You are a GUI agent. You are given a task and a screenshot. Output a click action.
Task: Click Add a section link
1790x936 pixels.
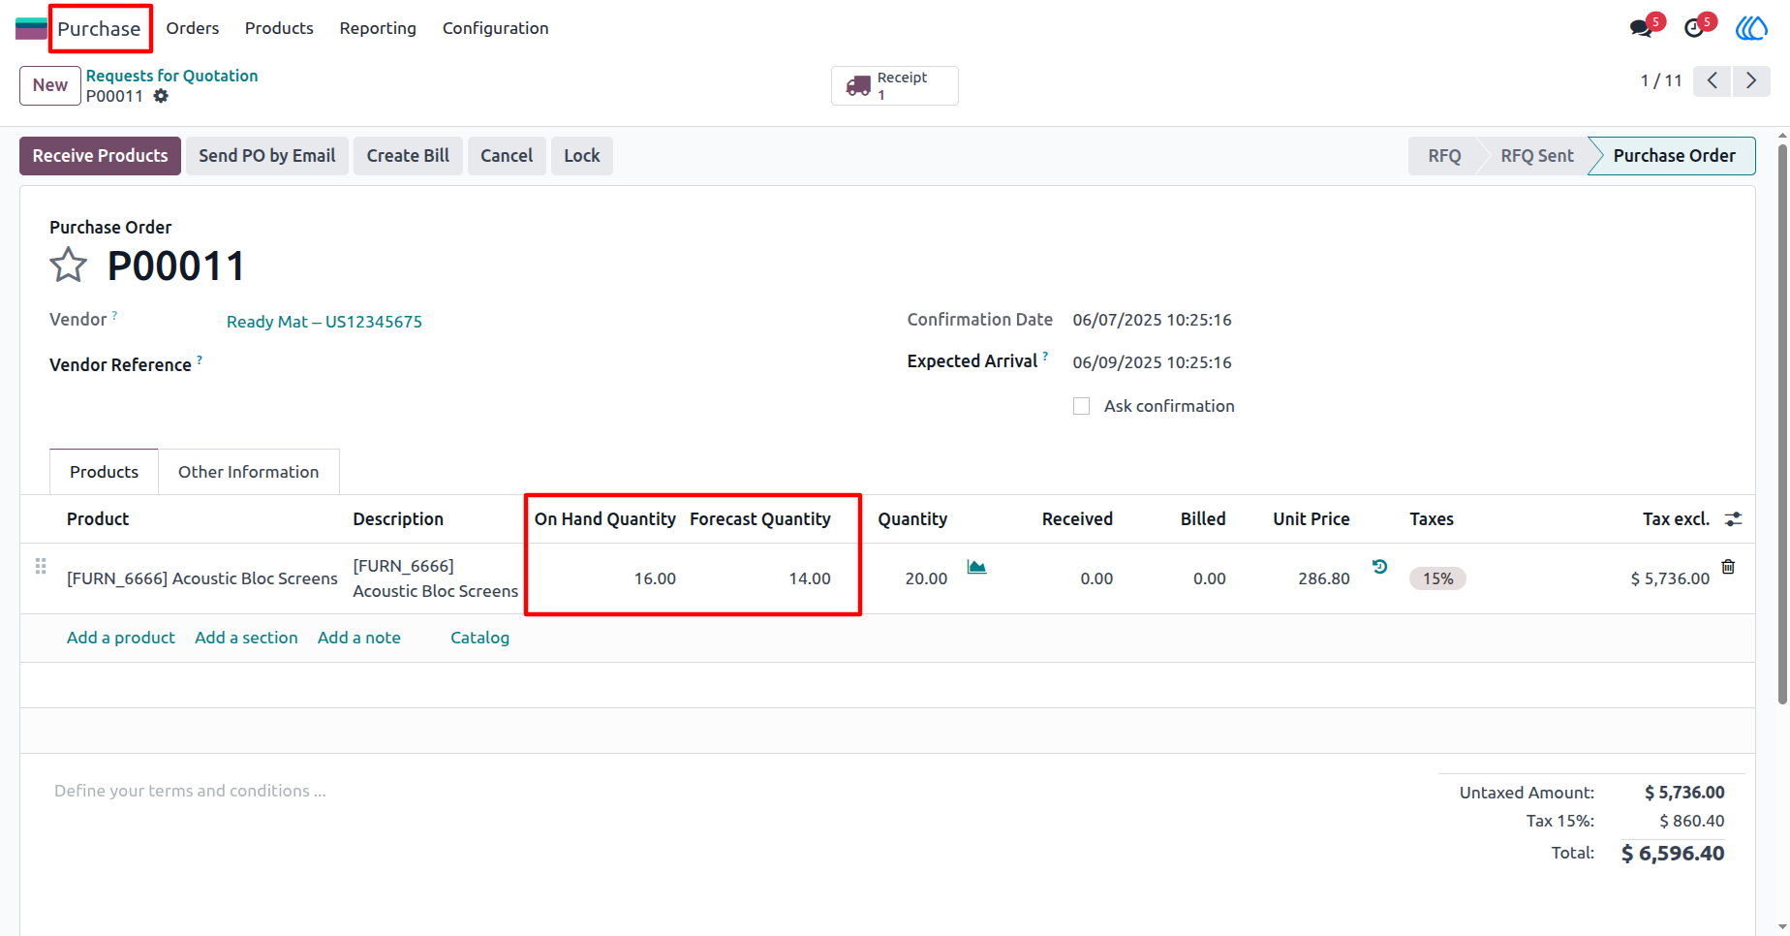pos(246,638)
